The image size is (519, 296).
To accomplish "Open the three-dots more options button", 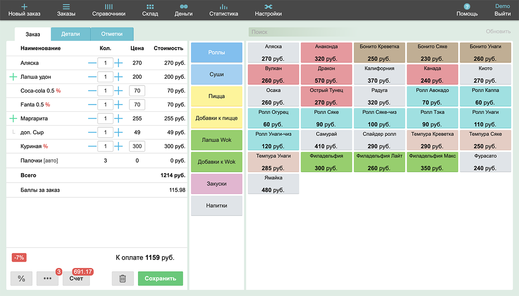I will (48, 279).
